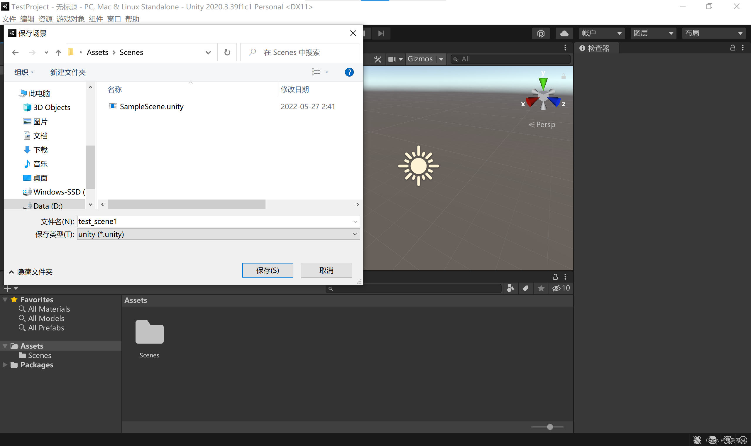Viewport: 751px width, 446px height.
Task: Click search by type icon in Project panel
Action: 511,288
